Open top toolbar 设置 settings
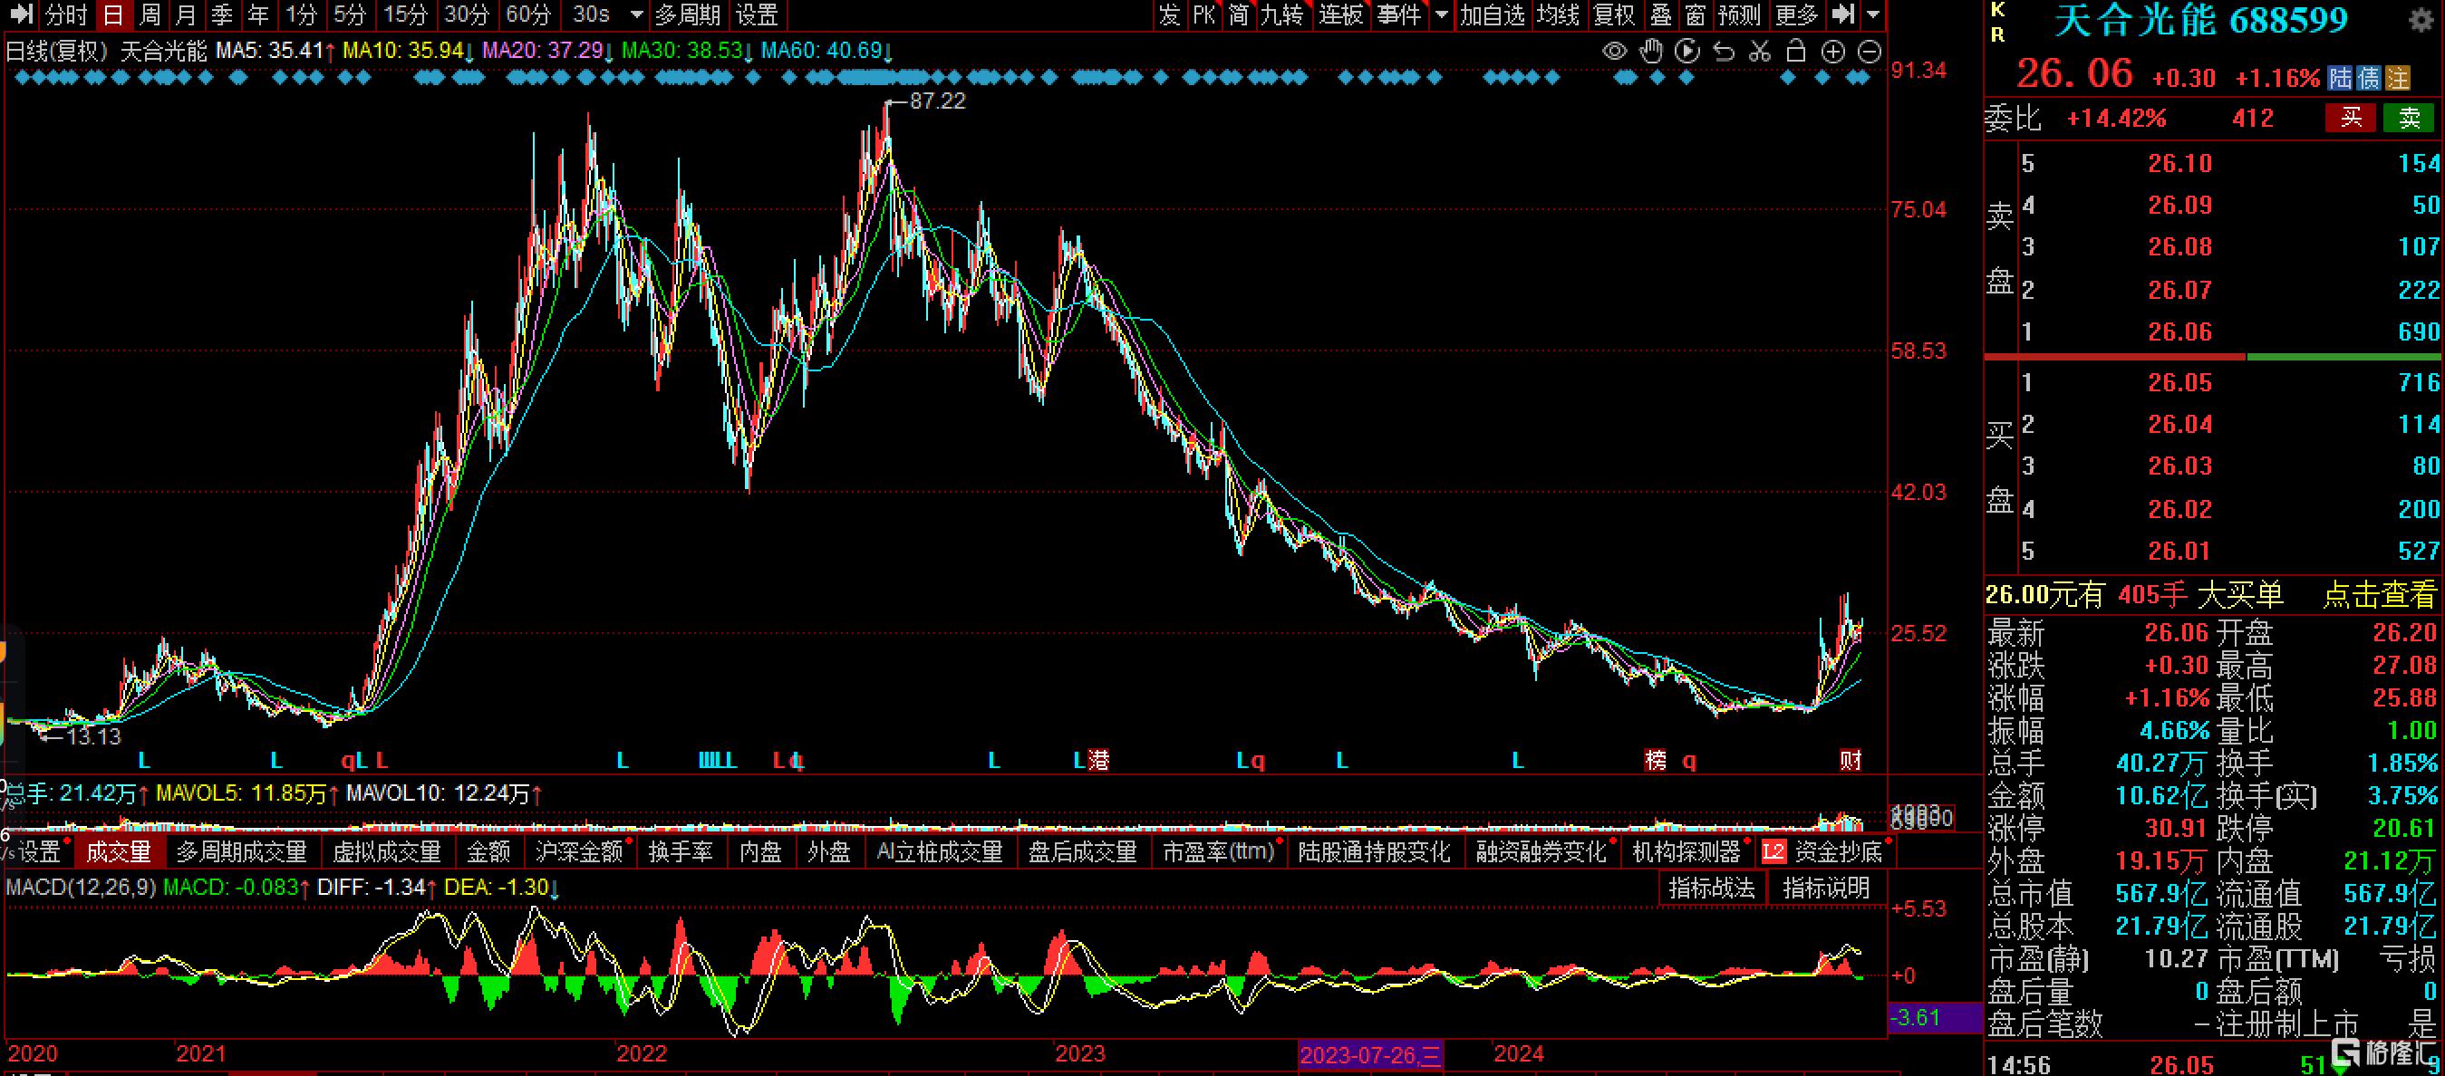This screenshot has height=1076, width=2445. pyautogui.click(x=757, y=14)
